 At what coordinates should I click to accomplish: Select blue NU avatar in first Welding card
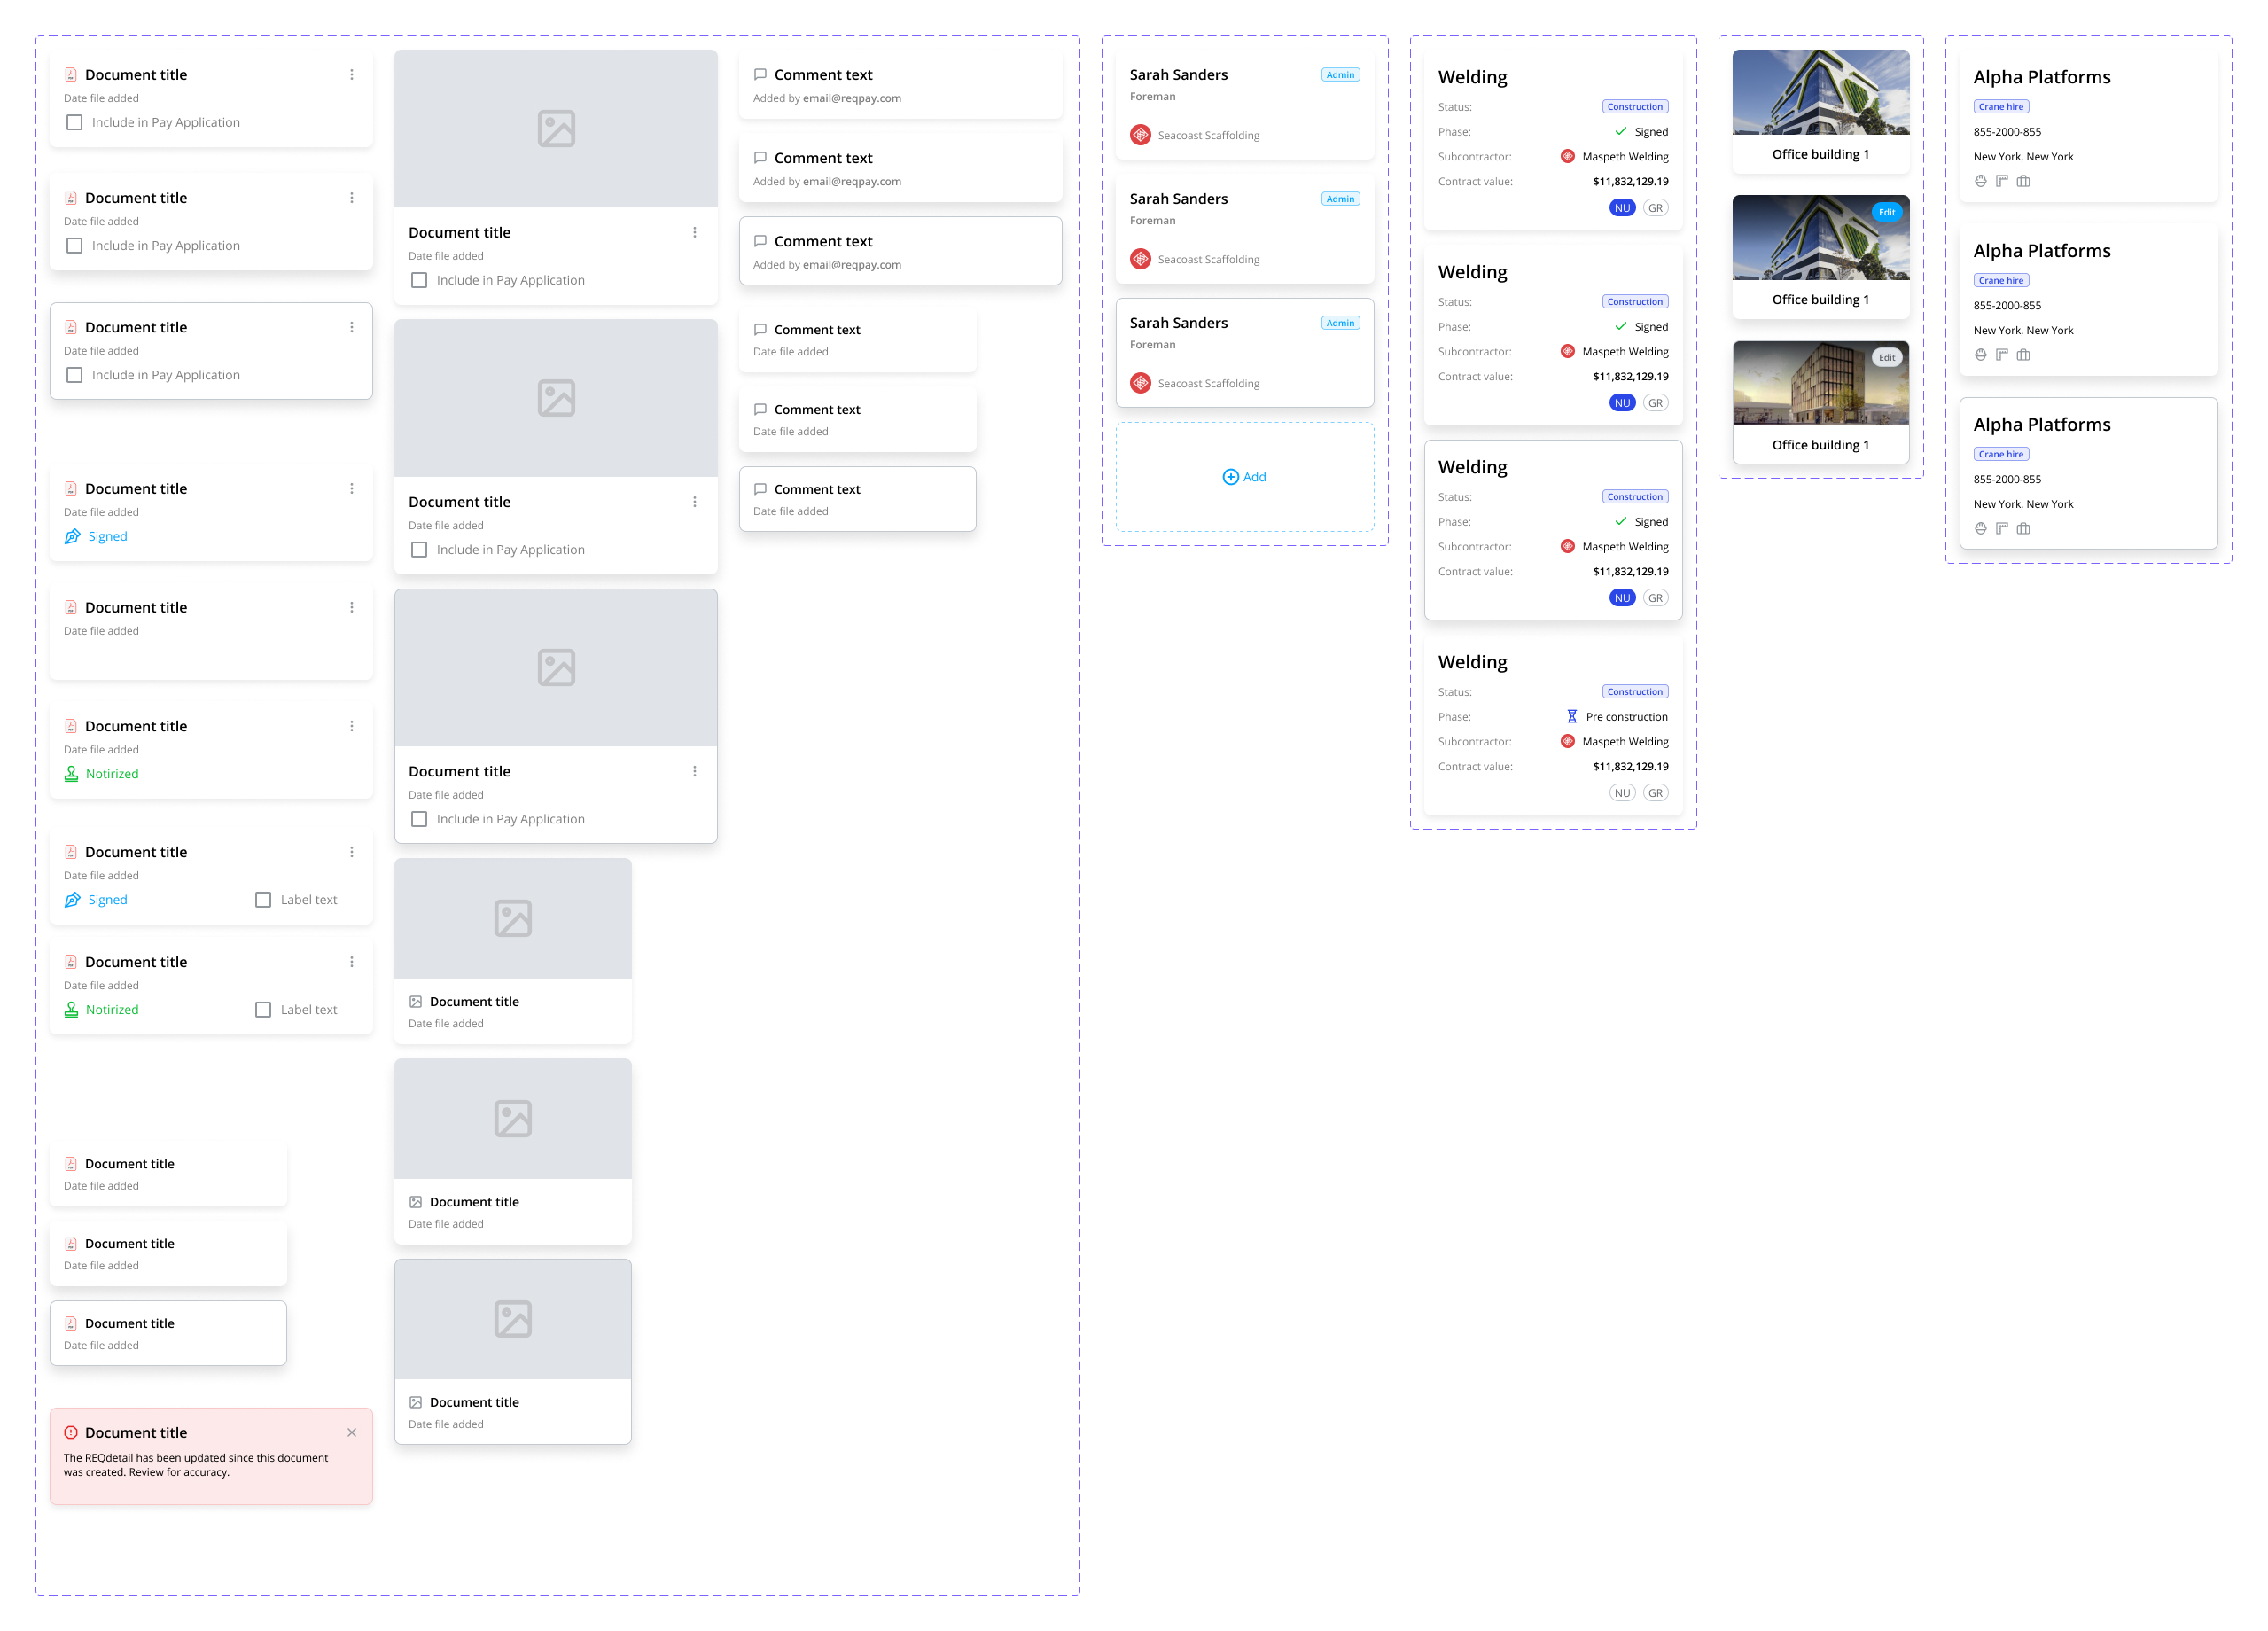(x=1622, y=208)
